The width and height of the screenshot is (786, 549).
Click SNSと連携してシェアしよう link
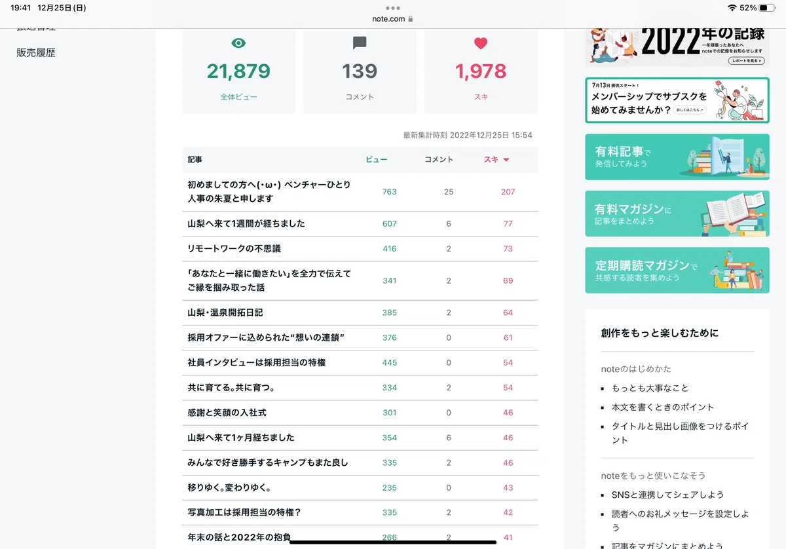[x=667, y=495]
